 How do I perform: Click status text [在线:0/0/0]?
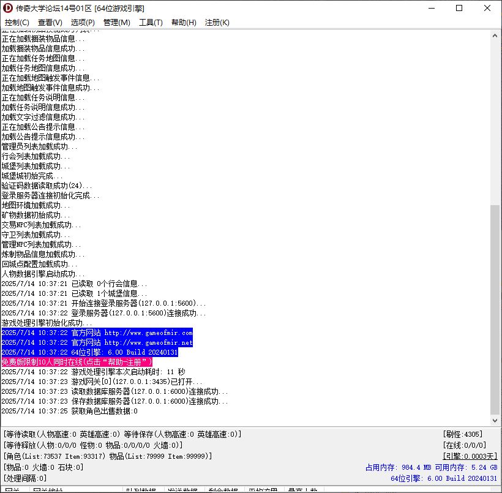(x=465, y=445)
